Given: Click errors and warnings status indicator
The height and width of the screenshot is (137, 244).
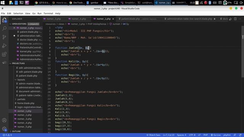Looking at the screenshot, I should pos(7,135).
